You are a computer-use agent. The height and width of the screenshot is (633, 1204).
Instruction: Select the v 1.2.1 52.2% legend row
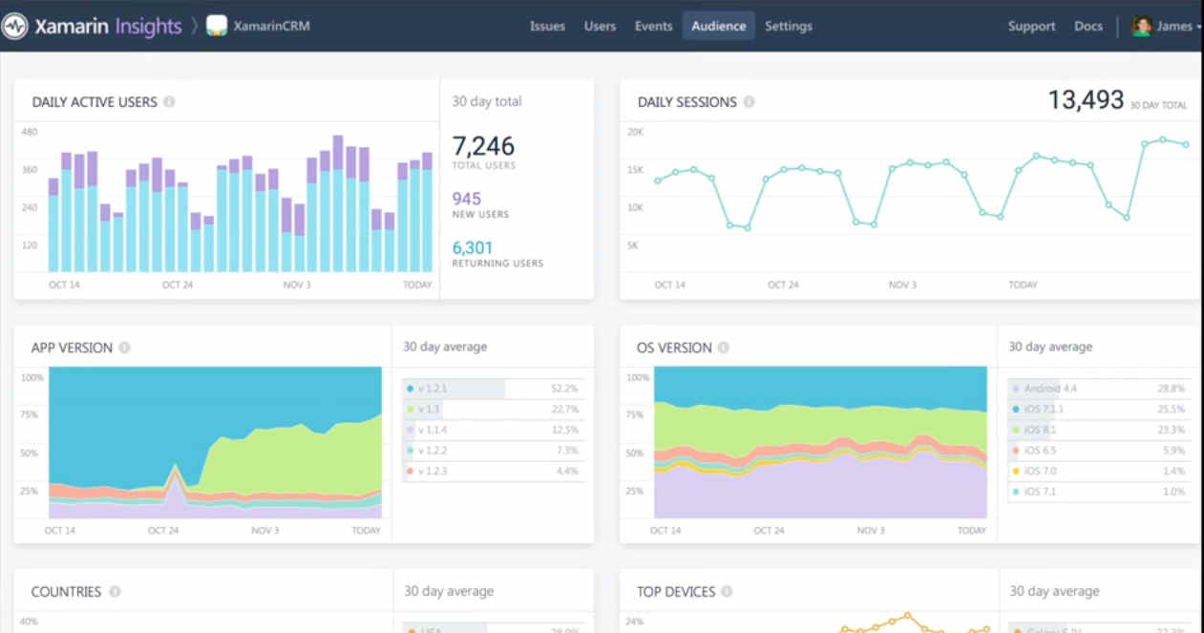point(493,389)
